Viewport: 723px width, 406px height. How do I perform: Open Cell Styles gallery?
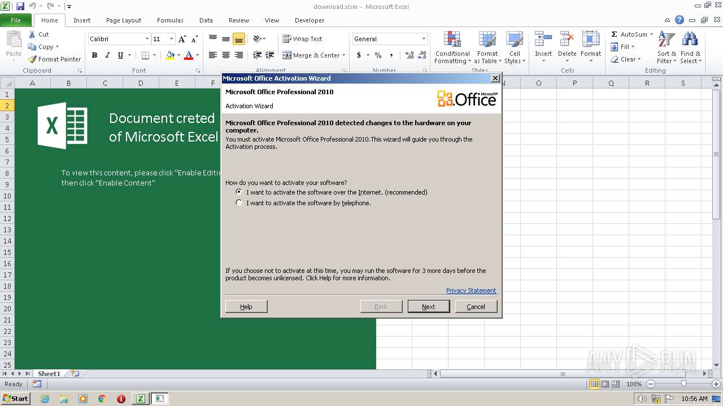click(x=514, y=48)
